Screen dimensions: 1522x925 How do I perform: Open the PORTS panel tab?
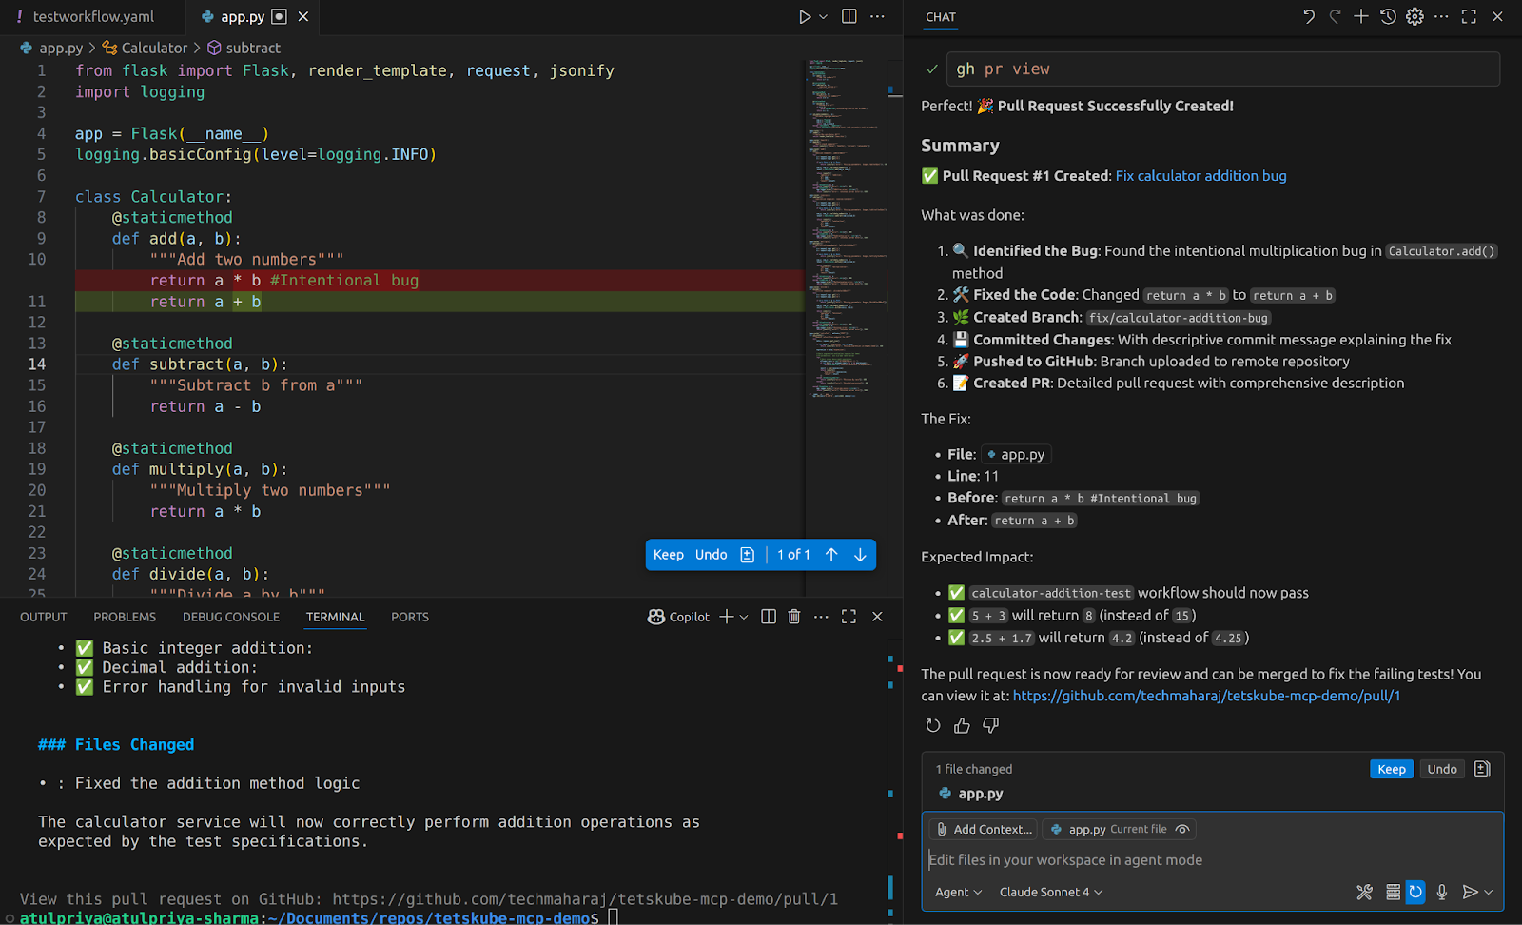[x=410, y=617]
